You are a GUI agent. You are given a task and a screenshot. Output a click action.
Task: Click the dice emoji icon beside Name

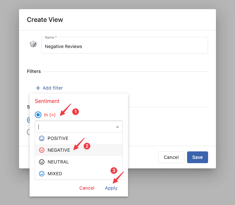[33, 44]
